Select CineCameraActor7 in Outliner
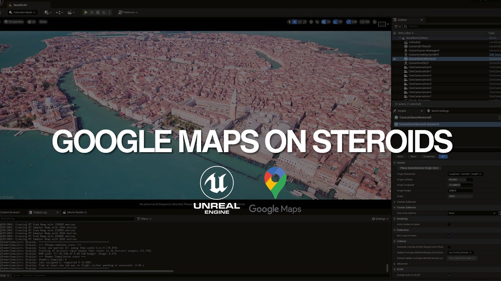 (x=420, y=96)
